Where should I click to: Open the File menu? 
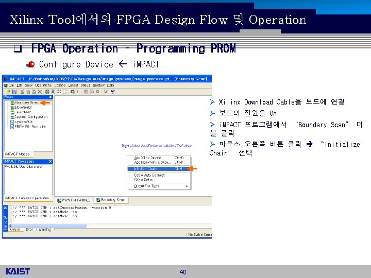click(x=11, y=85)
